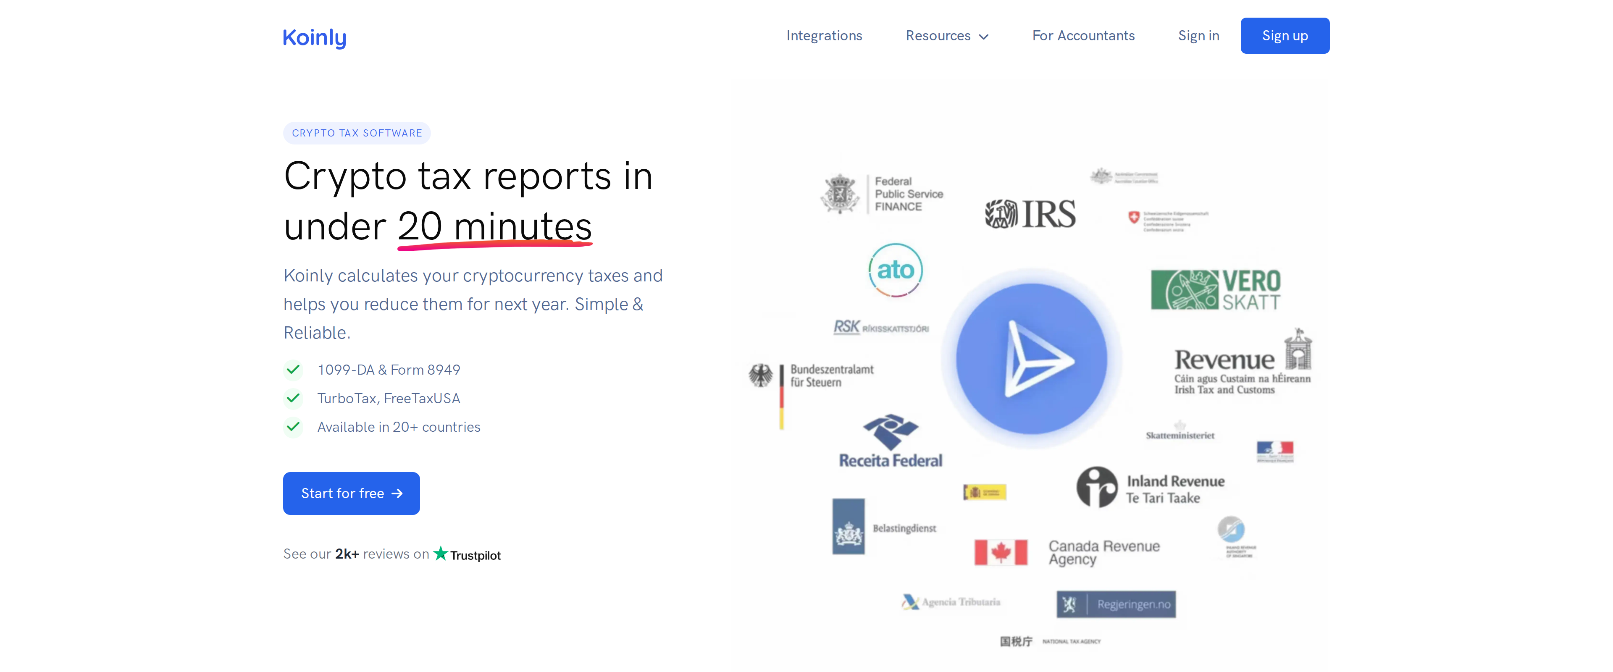Click the 'Available in 20+ countries' text
The image size is (1613, 672).
click(x=399, y=426)
